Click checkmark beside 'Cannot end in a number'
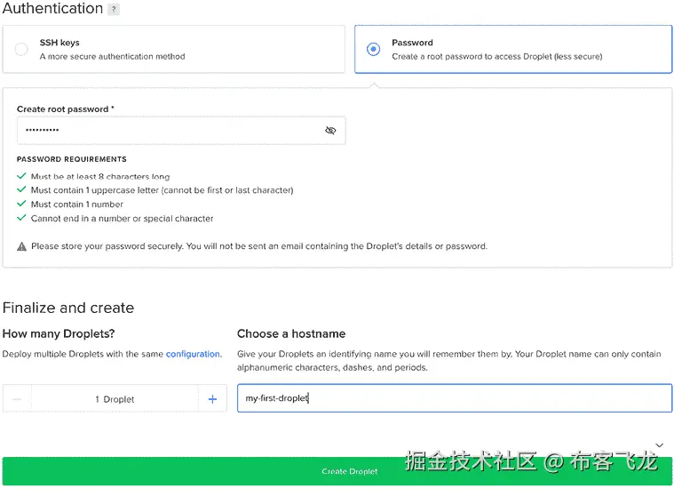Screen dimensions: 674x489 (21, 218)
